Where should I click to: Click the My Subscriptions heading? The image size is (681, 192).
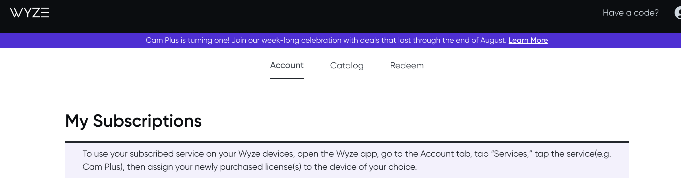(133, 121)
